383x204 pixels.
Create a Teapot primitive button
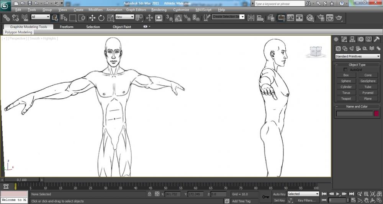(346, 99)
